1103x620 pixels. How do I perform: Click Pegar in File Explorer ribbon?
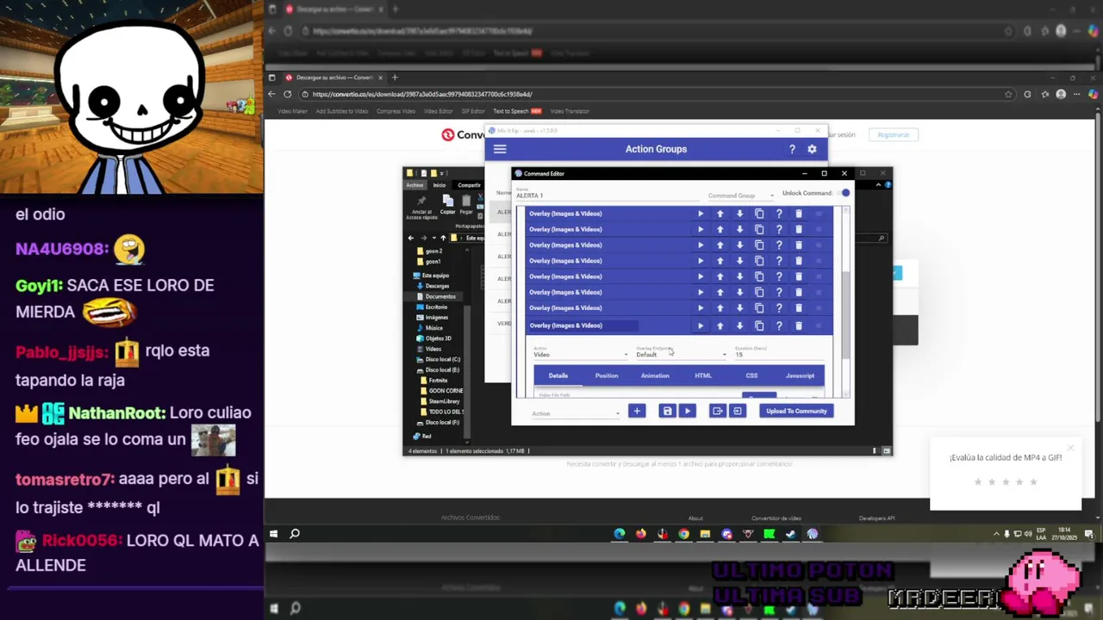[466, 205]
